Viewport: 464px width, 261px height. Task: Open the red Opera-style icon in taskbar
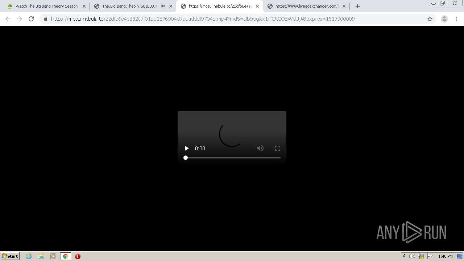pyautogui.click(x=78, y=256)
